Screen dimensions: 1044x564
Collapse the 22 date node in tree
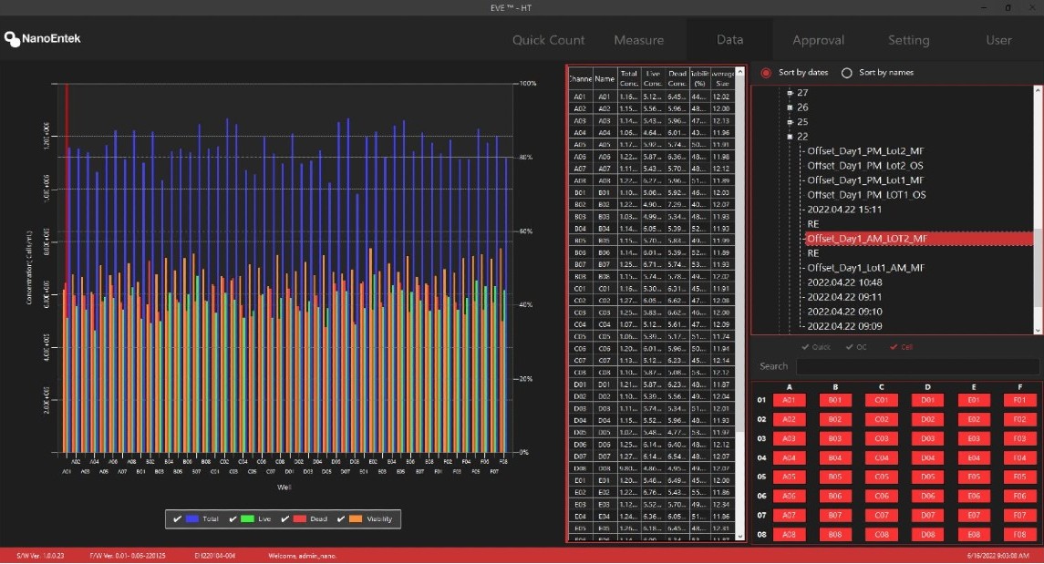[x=790, y=137]
